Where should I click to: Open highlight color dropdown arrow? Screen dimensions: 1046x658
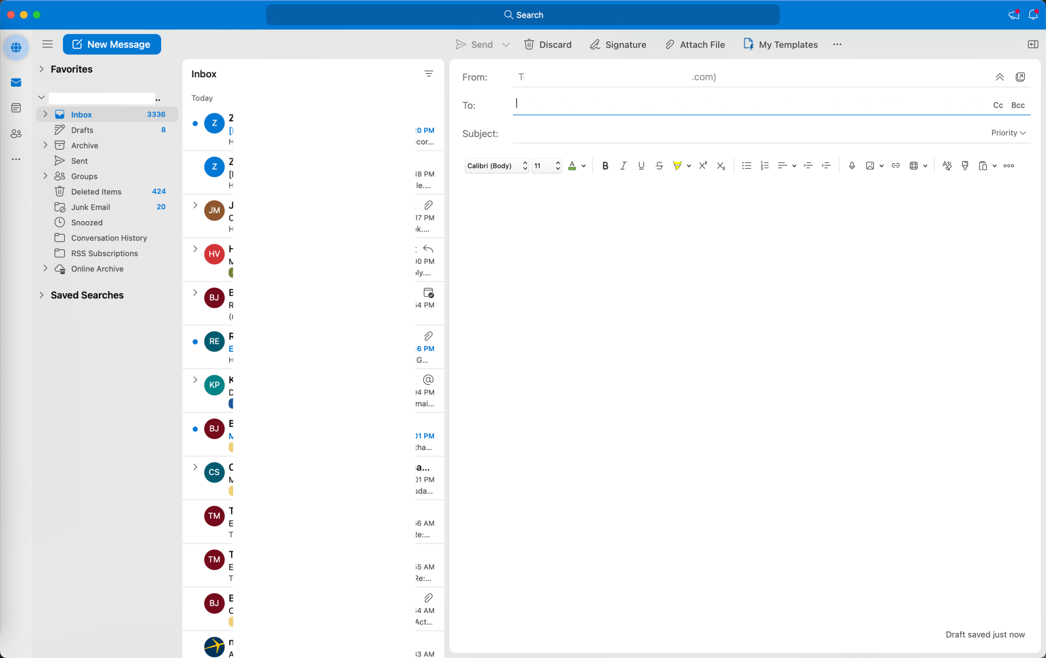click(x=689, y=166)
